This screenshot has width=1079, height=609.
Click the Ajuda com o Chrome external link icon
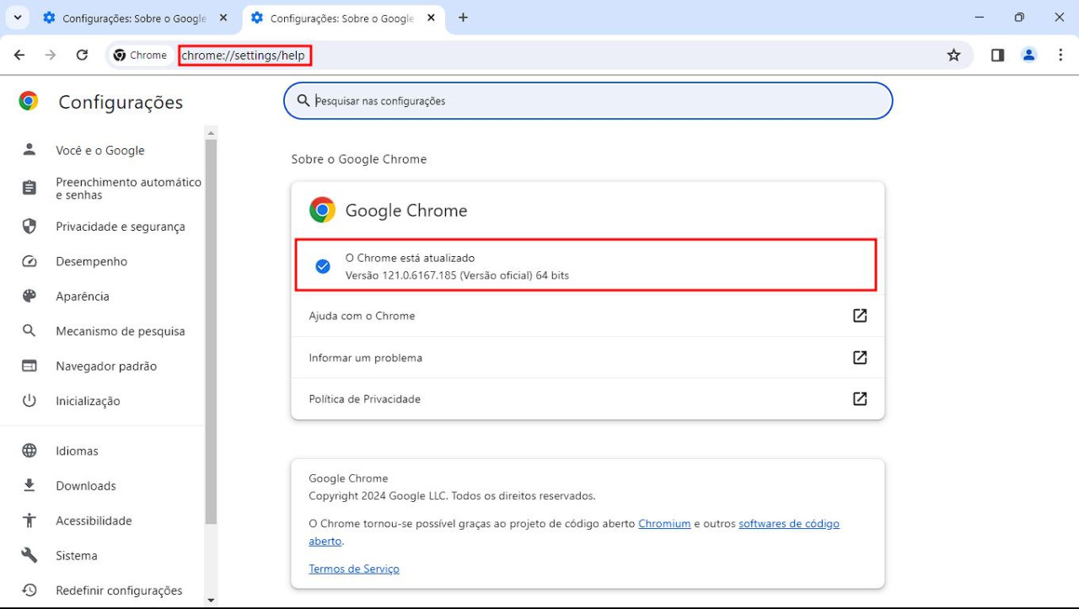pyautogui.click(x=860, y=316)
